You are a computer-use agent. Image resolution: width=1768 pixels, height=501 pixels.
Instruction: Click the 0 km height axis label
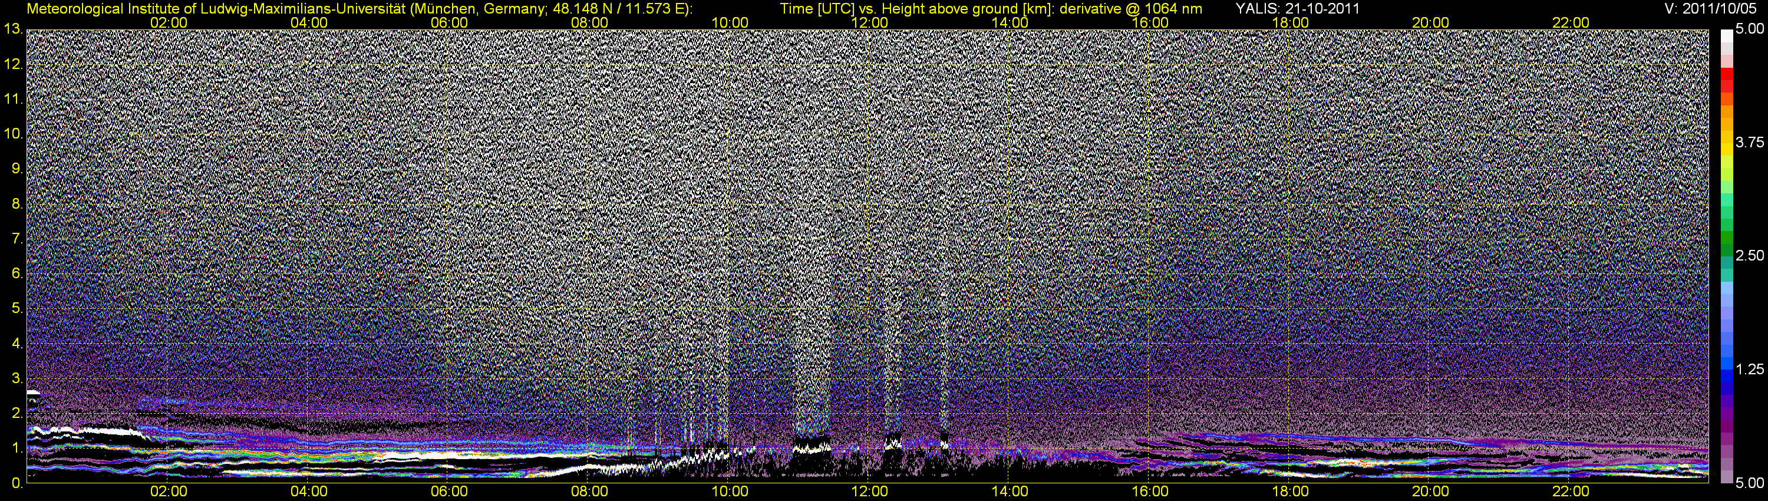pos(18,483)
